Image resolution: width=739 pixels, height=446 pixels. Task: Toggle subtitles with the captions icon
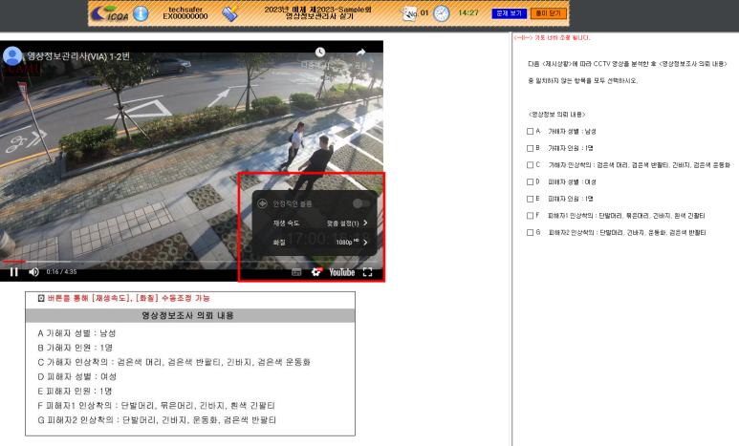[296, 272]
